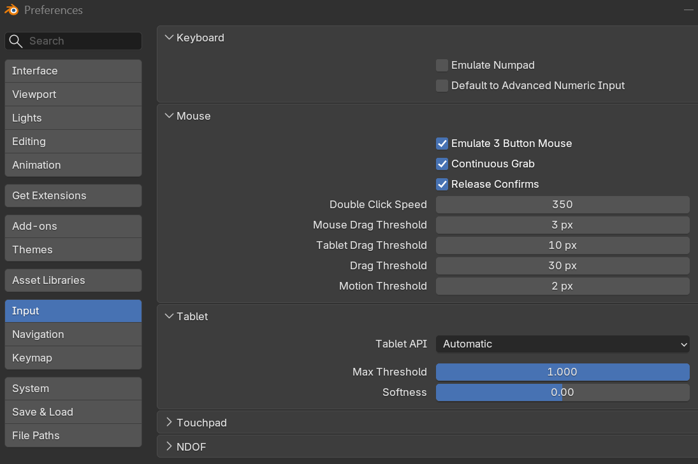698x464 pixels.
Task: Click the Softness slider
Action: click(x=563, y=393)
